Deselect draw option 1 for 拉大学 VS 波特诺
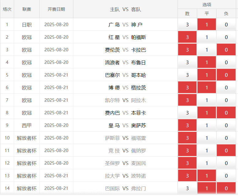Image resolution: width=238 pixels, height=196 pixels. (x=207, y=176)
